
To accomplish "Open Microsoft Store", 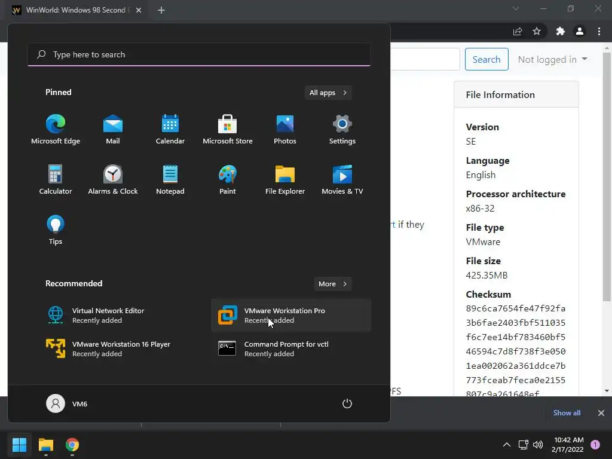I will (x=228, y=130).
